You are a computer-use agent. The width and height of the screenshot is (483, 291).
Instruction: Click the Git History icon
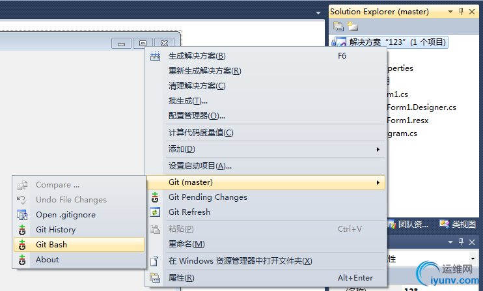coord(22,230)
